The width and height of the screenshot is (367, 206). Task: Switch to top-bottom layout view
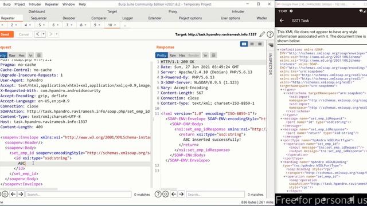(252, 44)
